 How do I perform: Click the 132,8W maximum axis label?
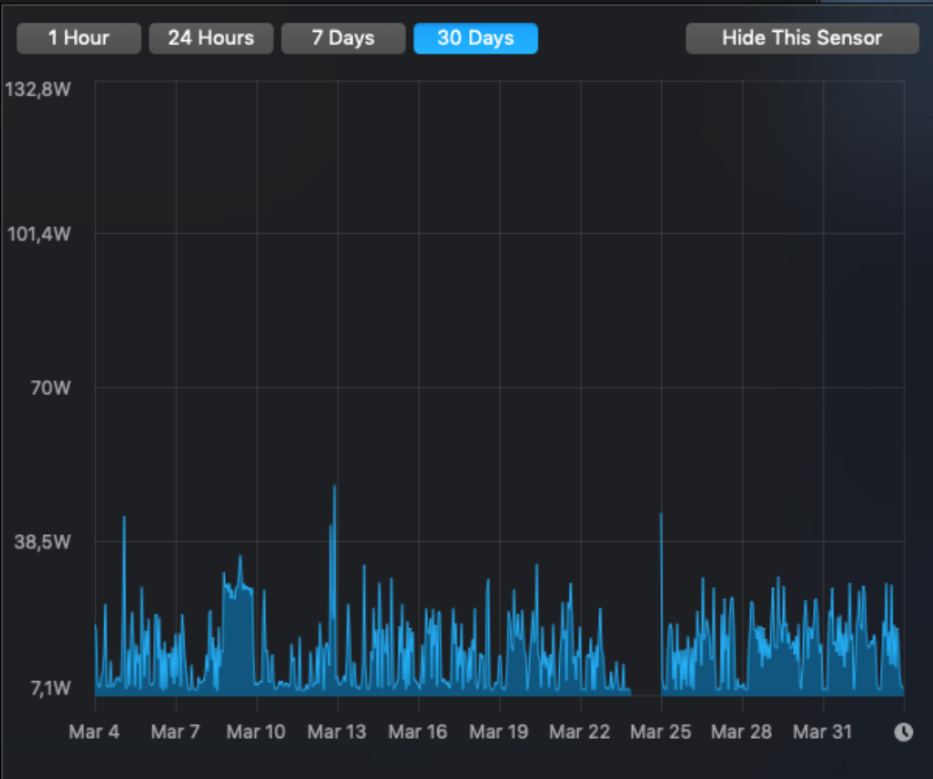click(x=38, y=90)
